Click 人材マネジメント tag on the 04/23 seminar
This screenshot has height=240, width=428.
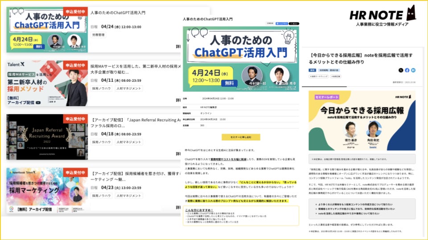[128, 196]
